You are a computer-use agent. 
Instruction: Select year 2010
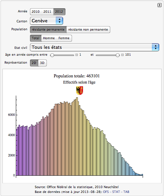[35, 12]
